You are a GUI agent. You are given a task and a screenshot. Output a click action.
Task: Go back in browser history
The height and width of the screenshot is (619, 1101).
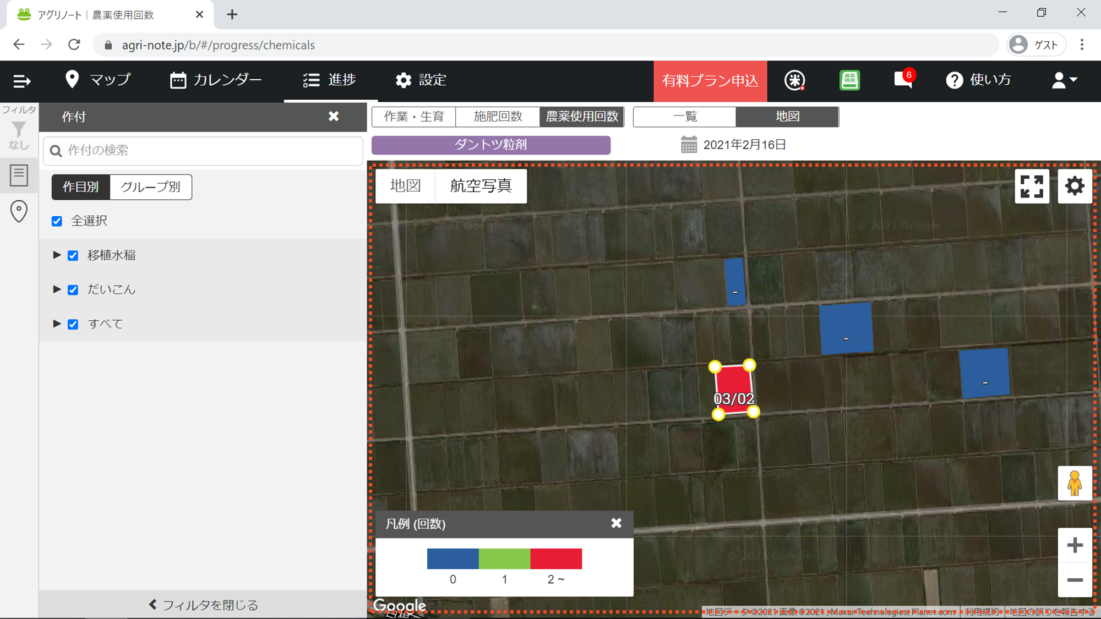coord(19,45)
